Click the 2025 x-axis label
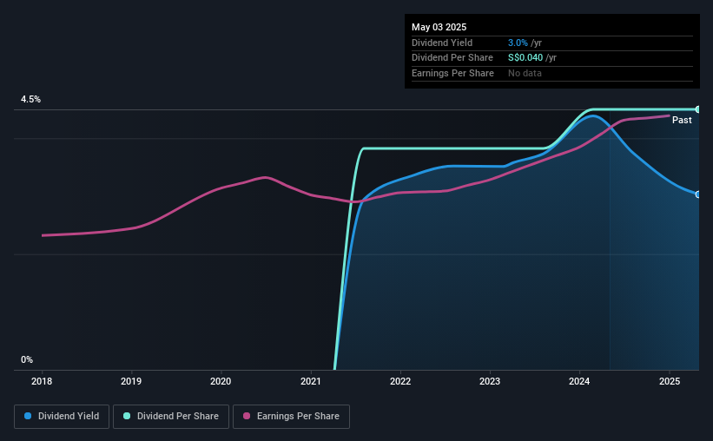The image size is (713, 441). click(670, 381)
